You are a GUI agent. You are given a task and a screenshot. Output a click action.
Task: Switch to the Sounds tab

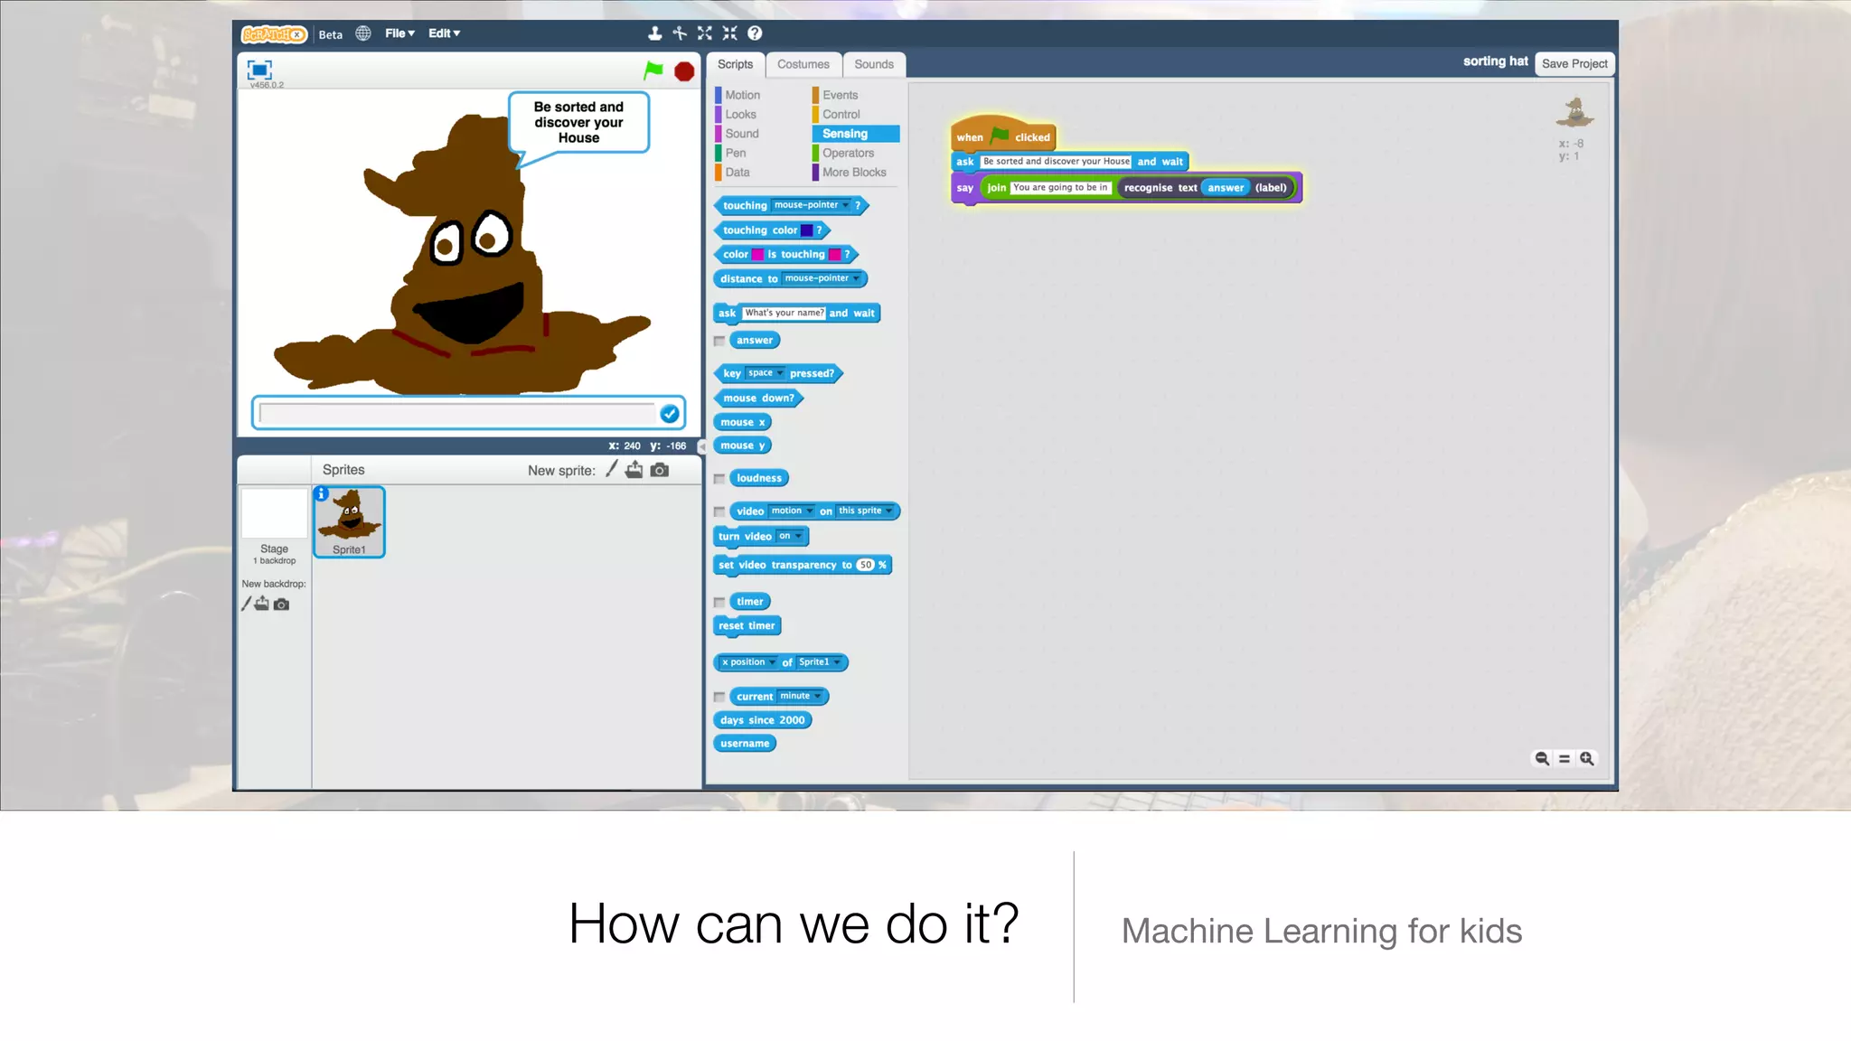[874, 64]
